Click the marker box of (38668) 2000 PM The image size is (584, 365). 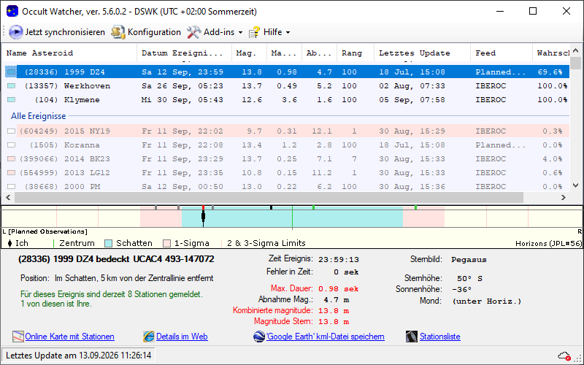coord(11,186)
